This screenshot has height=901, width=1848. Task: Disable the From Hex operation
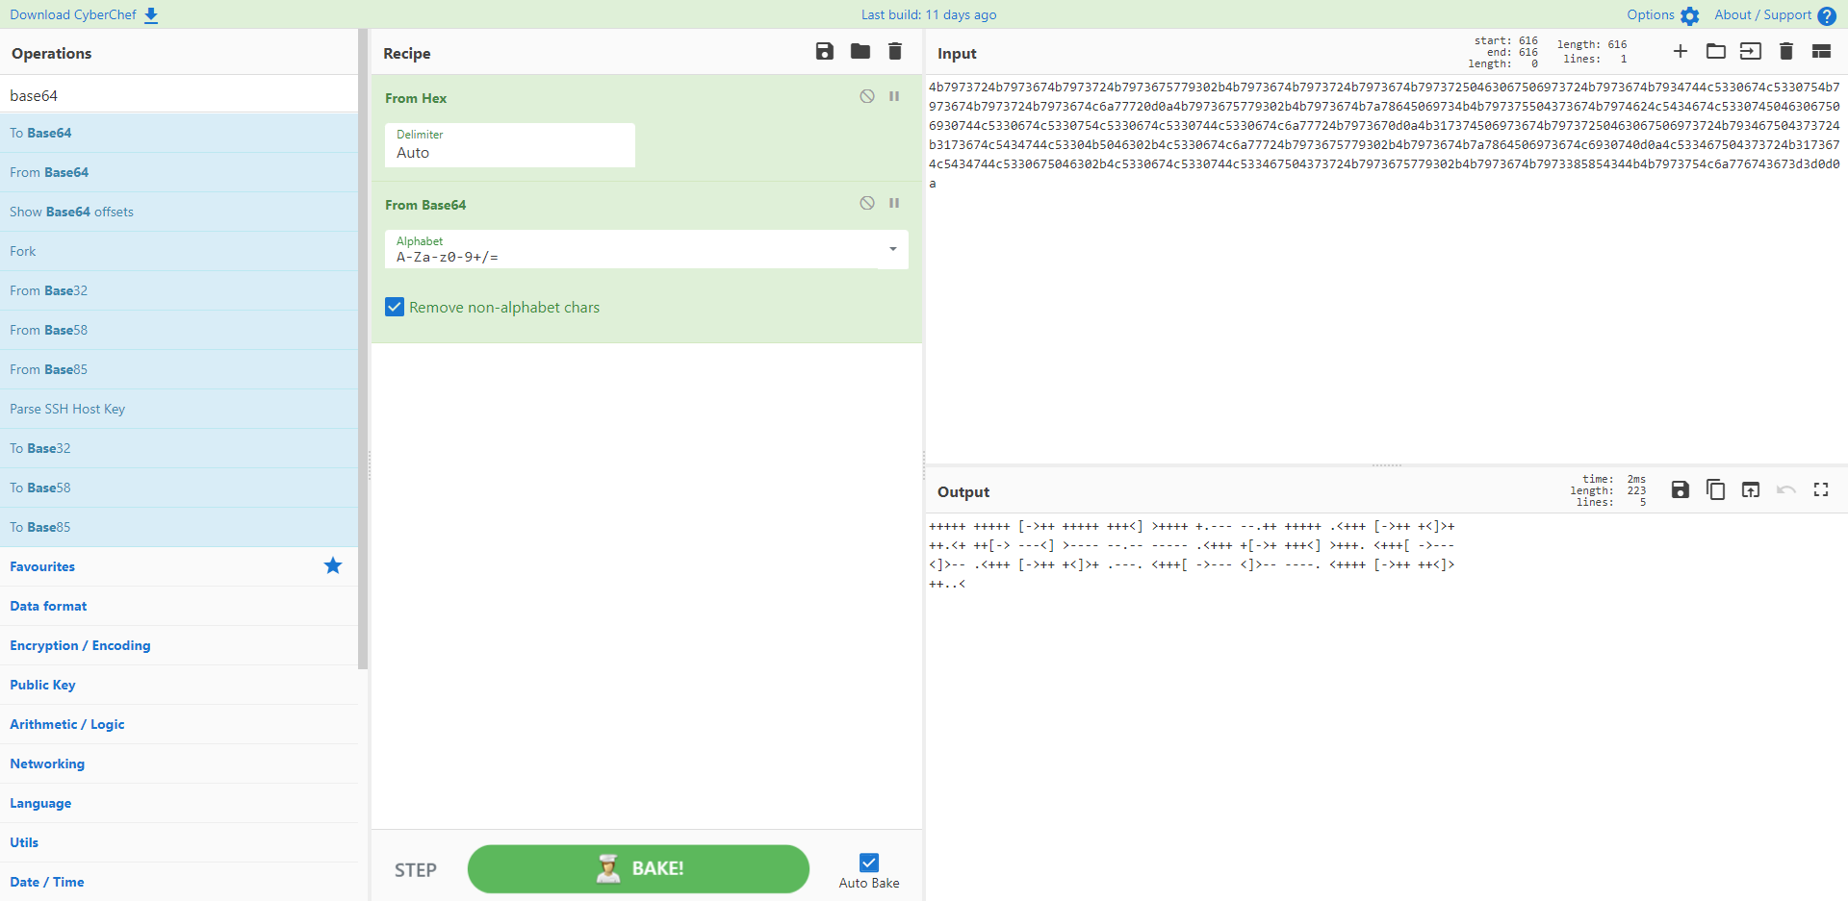click(867, 96)
